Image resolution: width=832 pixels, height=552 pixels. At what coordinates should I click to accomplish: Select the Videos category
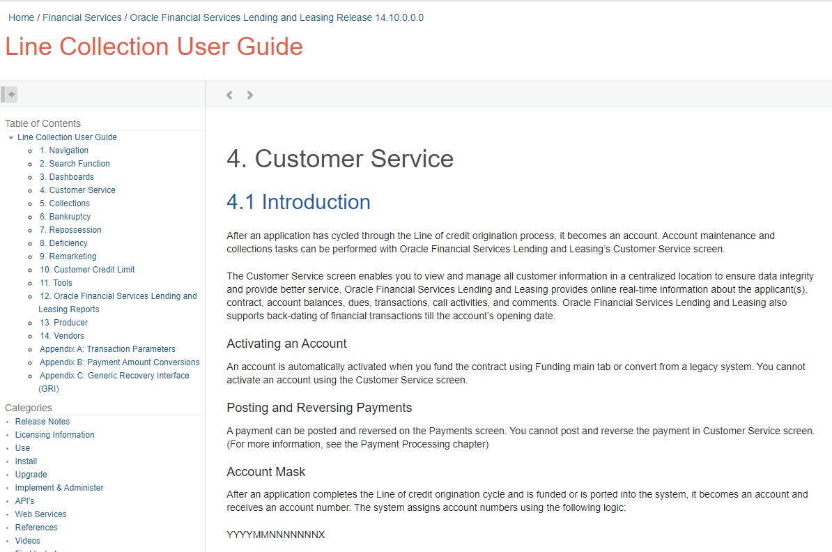(x=28, y=541)
